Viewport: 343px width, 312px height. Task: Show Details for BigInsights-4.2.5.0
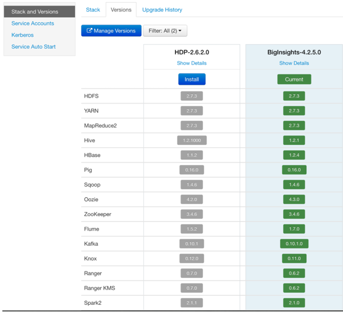[294, 63]
